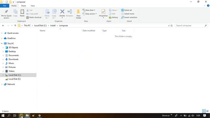
Task: Go up one folder level
Action: pos(15,26)
